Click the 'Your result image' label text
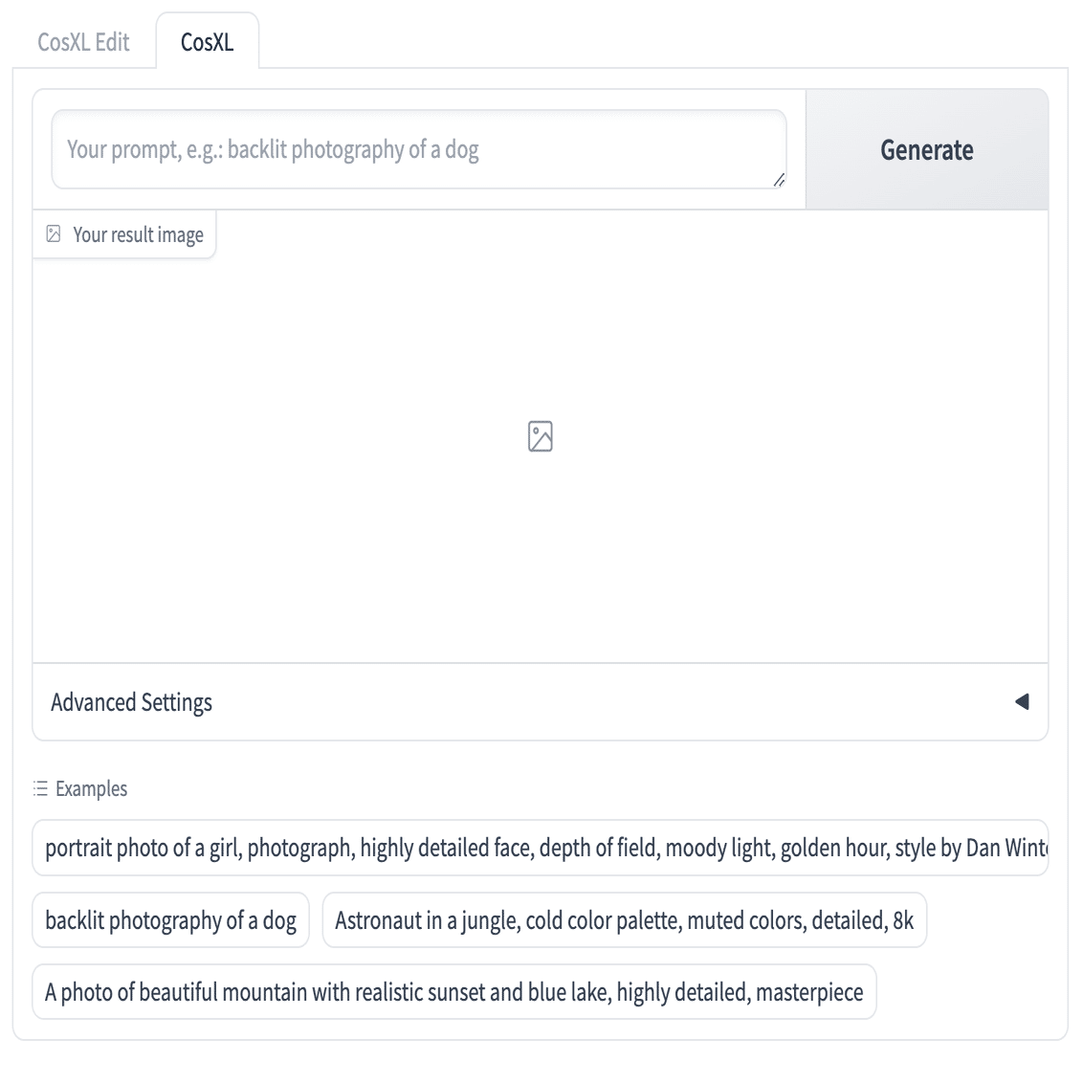 (138, 234)
